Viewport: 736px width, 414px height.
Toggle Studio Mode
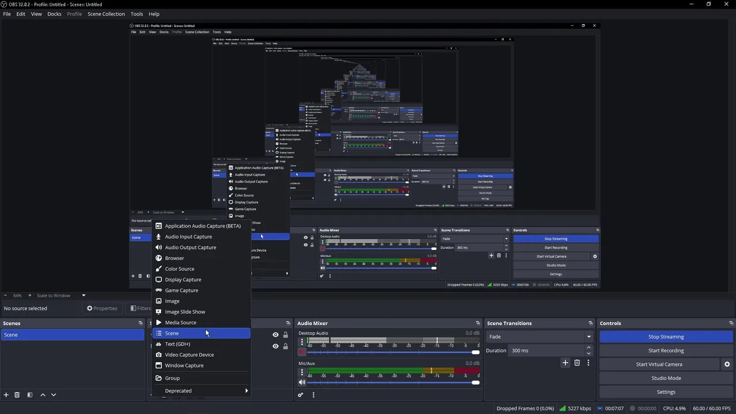point(666,378)
